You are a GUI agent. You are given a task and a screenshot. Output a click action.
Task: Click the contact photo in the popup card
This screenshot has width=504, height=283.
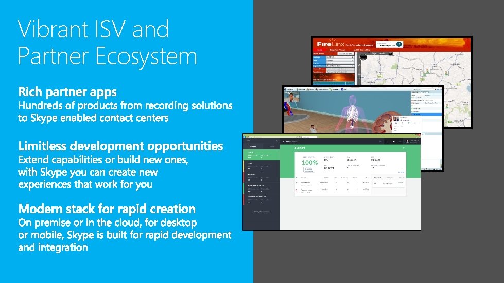point(396,119)
